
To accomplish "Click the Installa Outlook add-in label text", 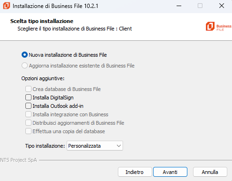I will tap(58, 106).
